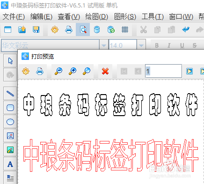Toggle underline U formatting
The width and height of the screenshot is (204, 184).
[182, 45]
